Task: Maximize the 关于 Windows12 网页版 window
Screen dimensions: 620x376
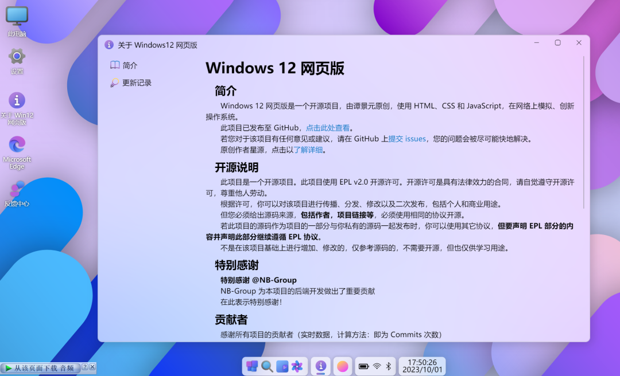Action: pyautogui.click(x=557, y=42)
